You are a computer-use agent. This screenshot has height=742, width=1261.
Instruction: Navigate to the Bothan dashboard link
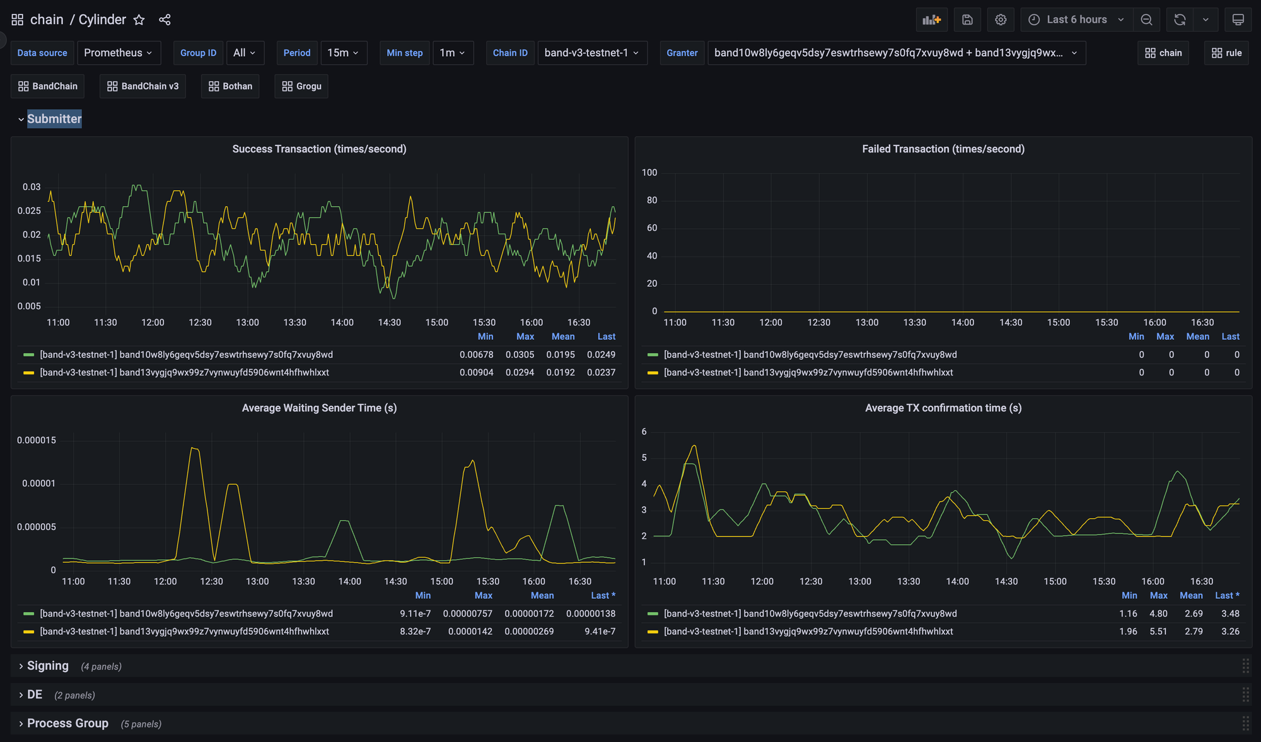tap(230, 86)
